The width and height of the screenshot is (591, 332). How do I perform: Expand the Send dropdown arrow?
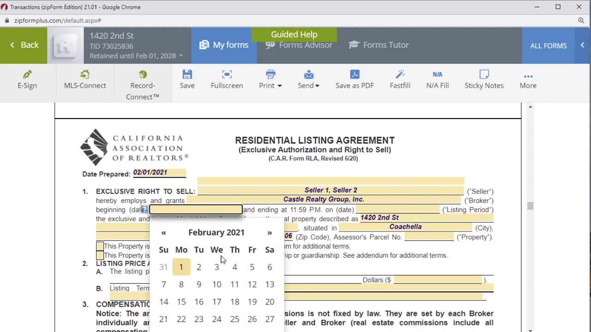point(317,86)
